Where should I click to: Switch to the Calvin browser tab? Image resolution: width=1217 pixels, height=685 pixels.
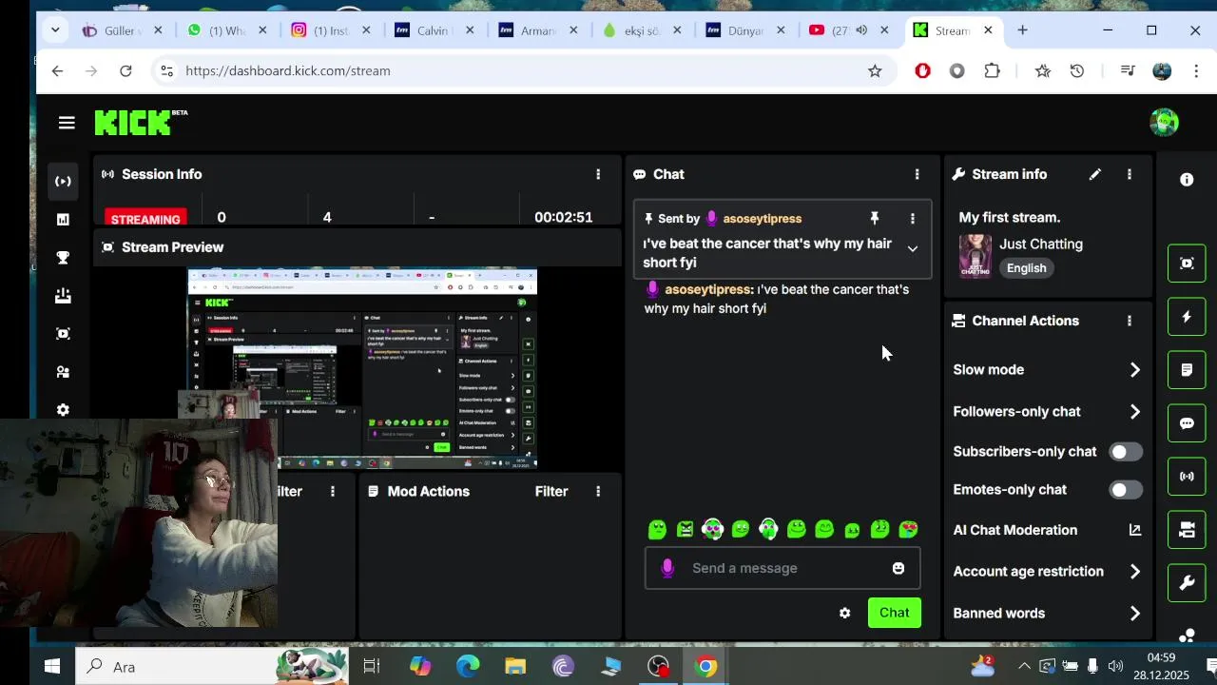point(435,30)
